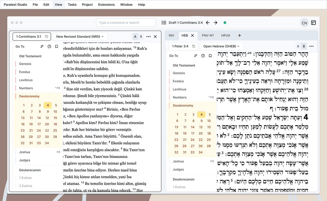Screen dimensions: 327x201
Task: Close the HEB tab
Action: [x=193, y=35]
